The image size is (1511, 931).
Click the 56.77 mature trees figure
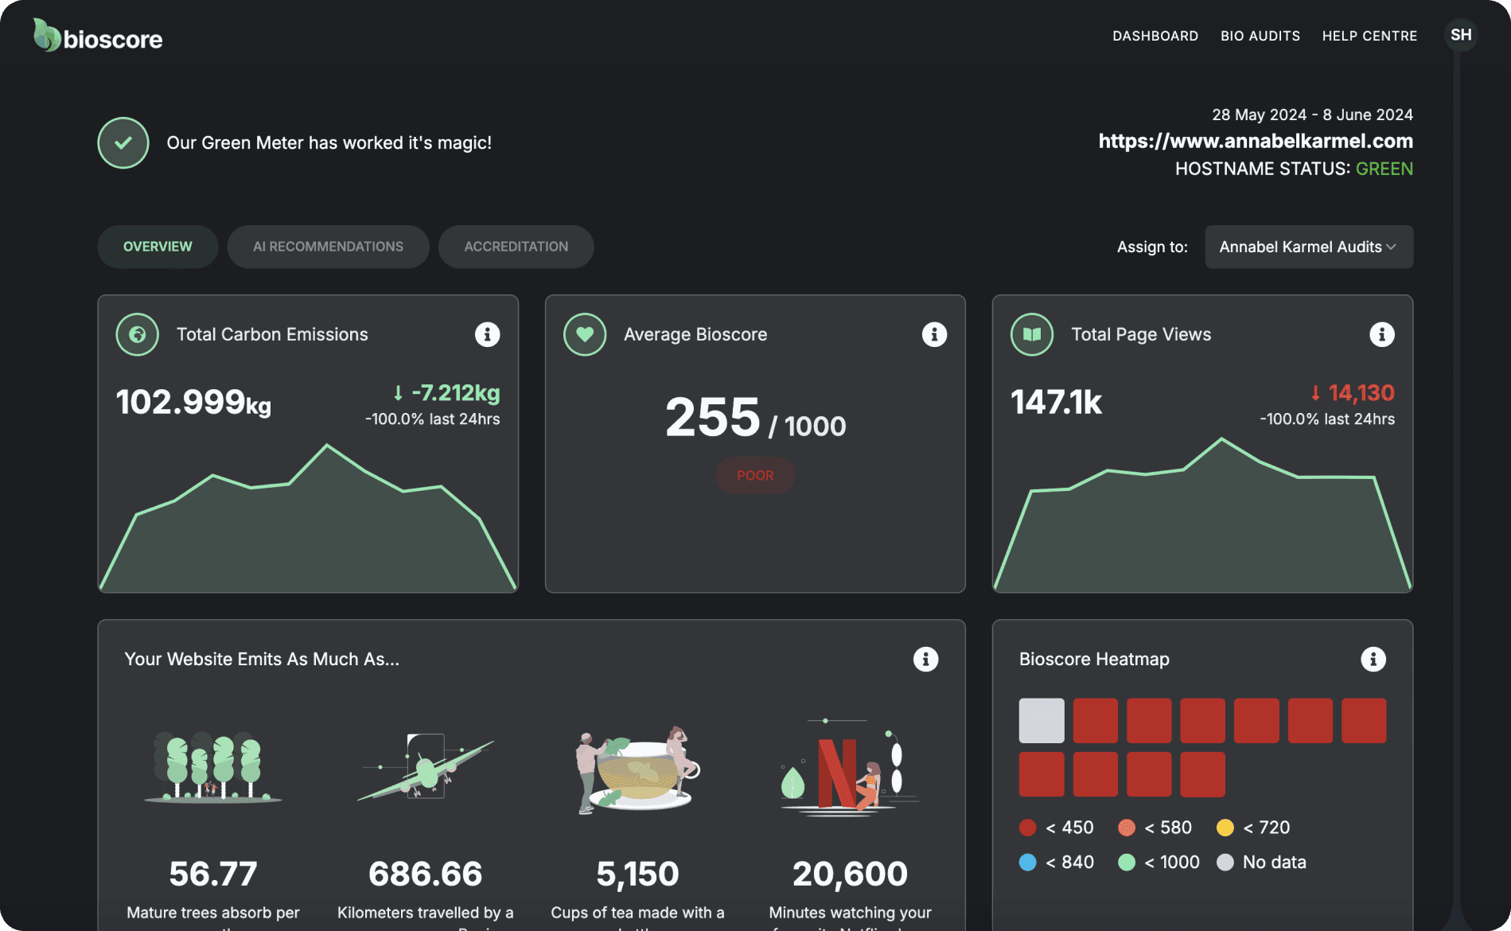click(213, 874)
